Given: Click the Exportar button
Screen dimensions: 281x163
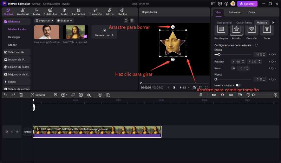Looking at the screenshot, I should coord(247,4).
